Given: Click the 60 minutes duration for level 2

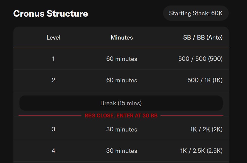Looking at the screenshot, I should click(x=122, y=80).
